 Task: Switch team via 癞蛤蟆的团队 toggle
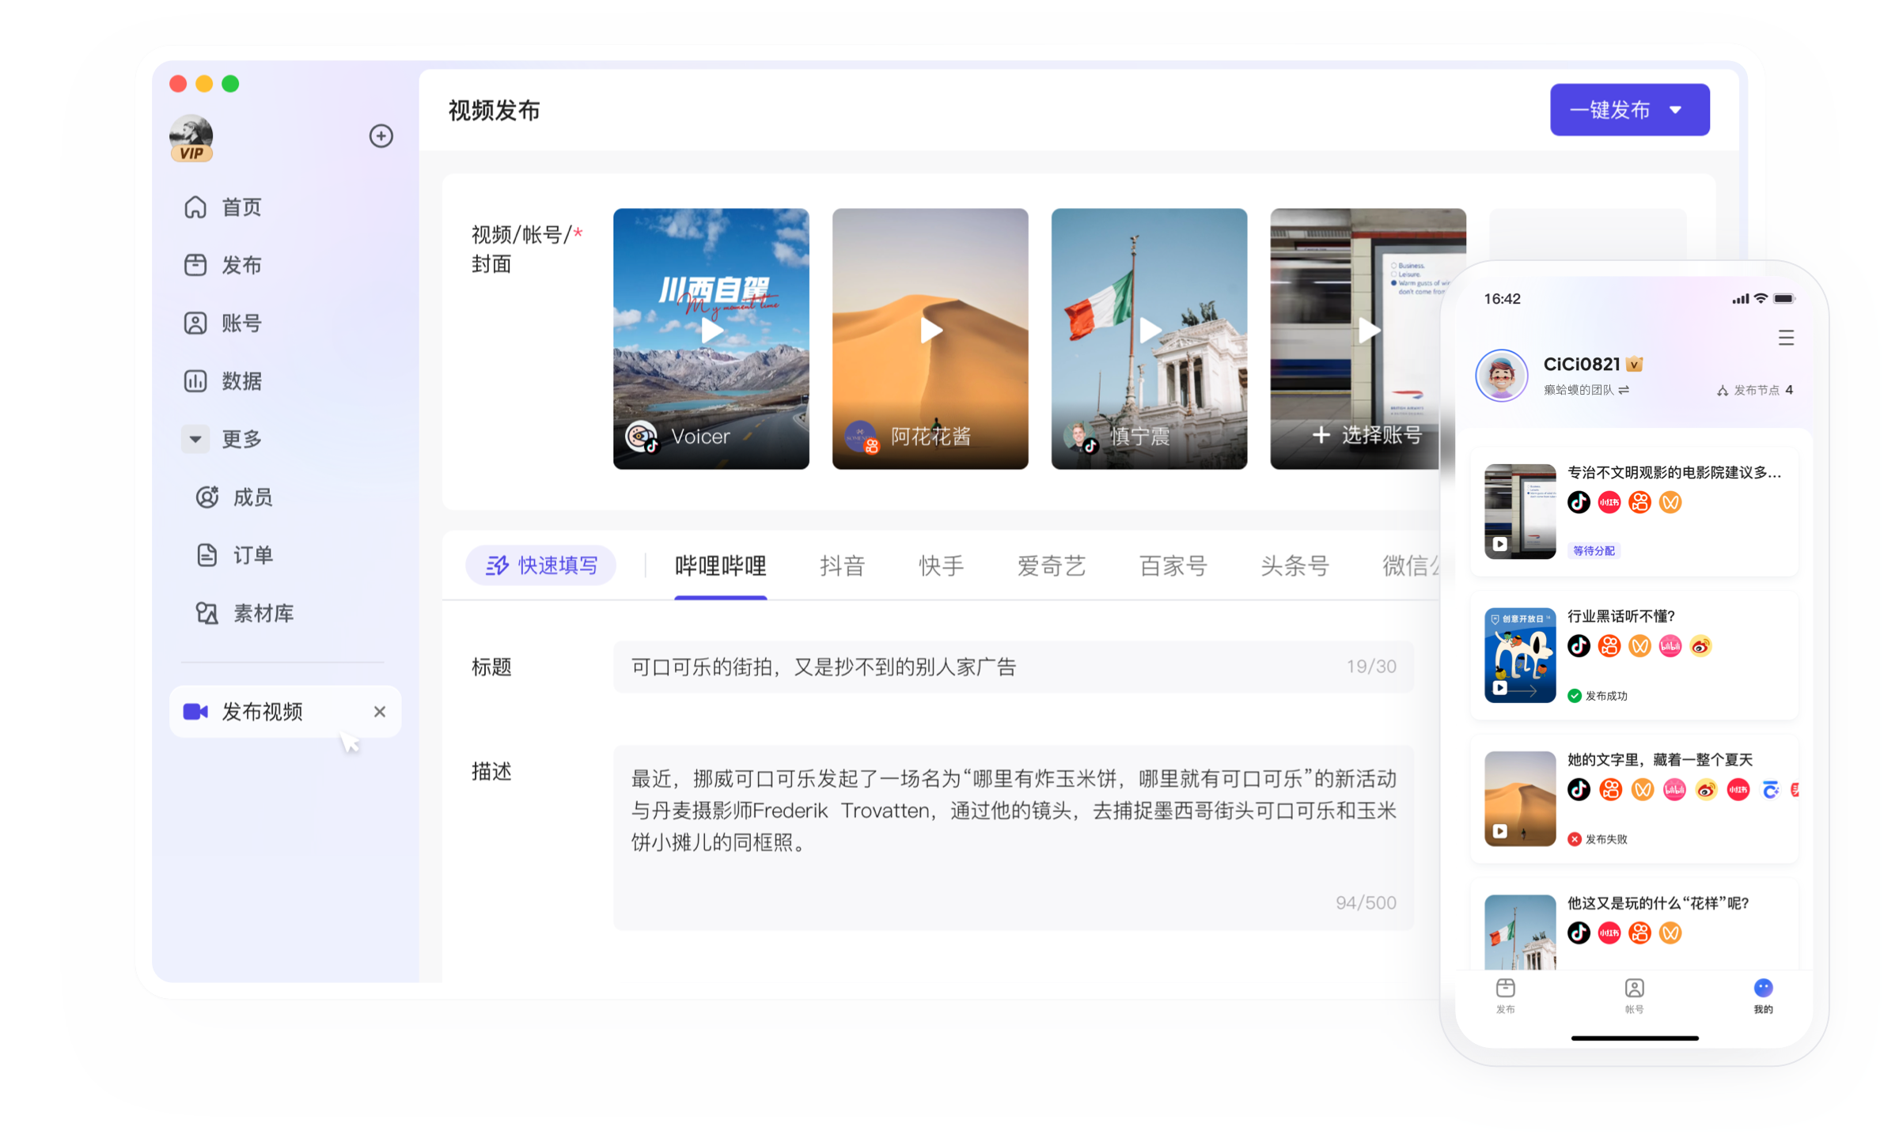pyautogui.click(x=1624, y=390)
